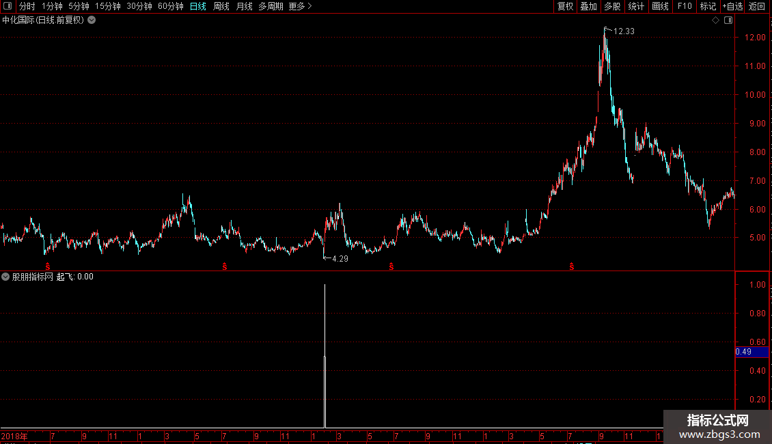Switch to 分时 intraday view

tap(27, 6)
